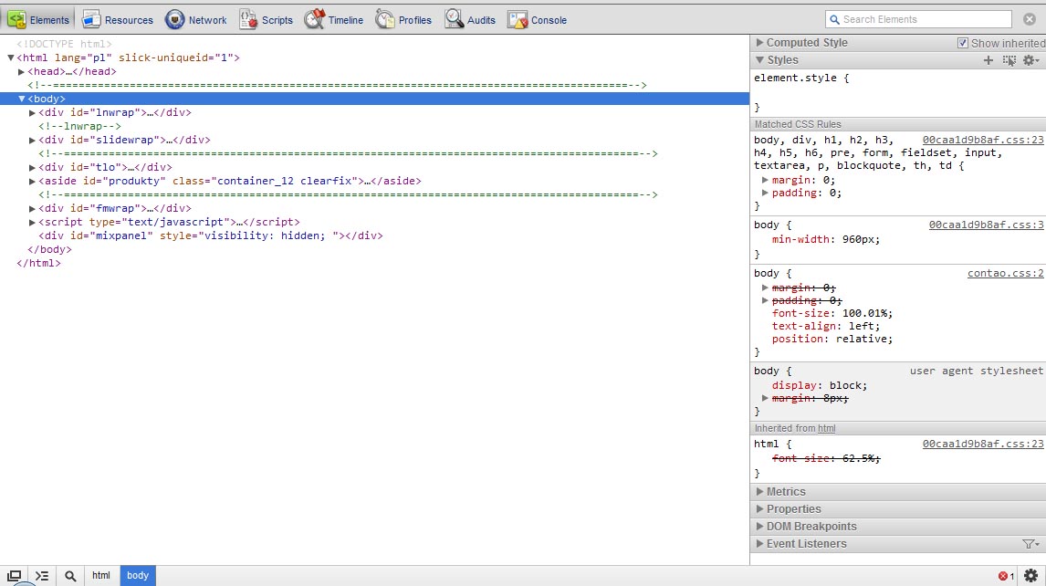Screen dimensions: 1046x586
Task: Expand the div id tlo node
Action: 32,168
